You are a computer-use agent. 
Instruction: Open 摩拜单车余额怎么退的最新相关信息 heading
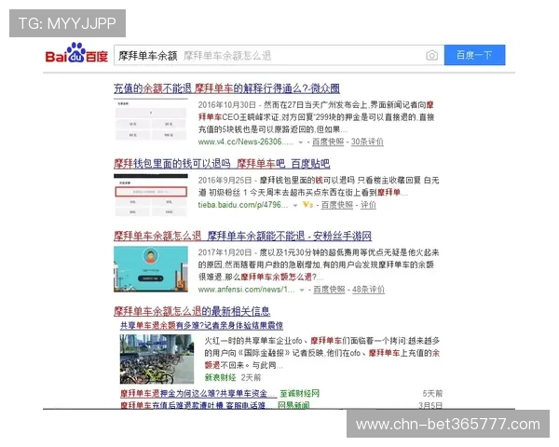[x=192, y=311]
